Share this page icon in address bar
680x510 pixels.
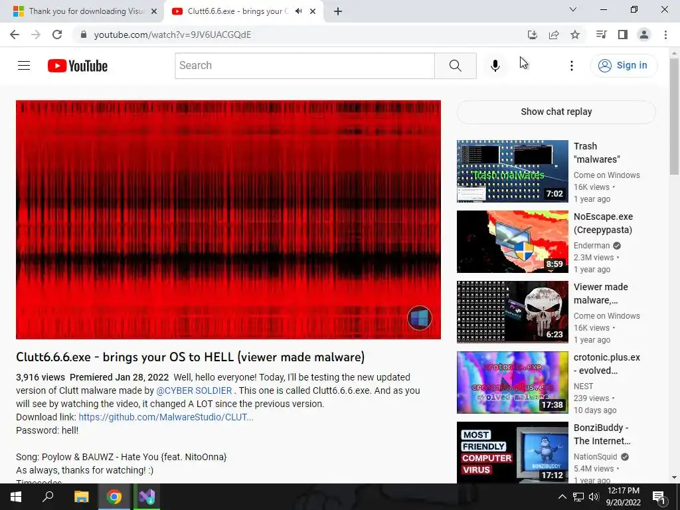click(x=554, y=35)
